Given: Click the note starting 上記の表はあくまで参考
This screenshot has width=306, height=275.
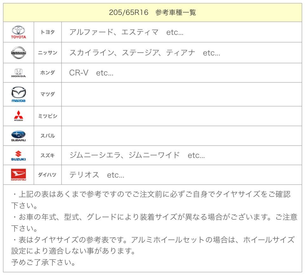Looking at the screenshot, I should 151,200.
